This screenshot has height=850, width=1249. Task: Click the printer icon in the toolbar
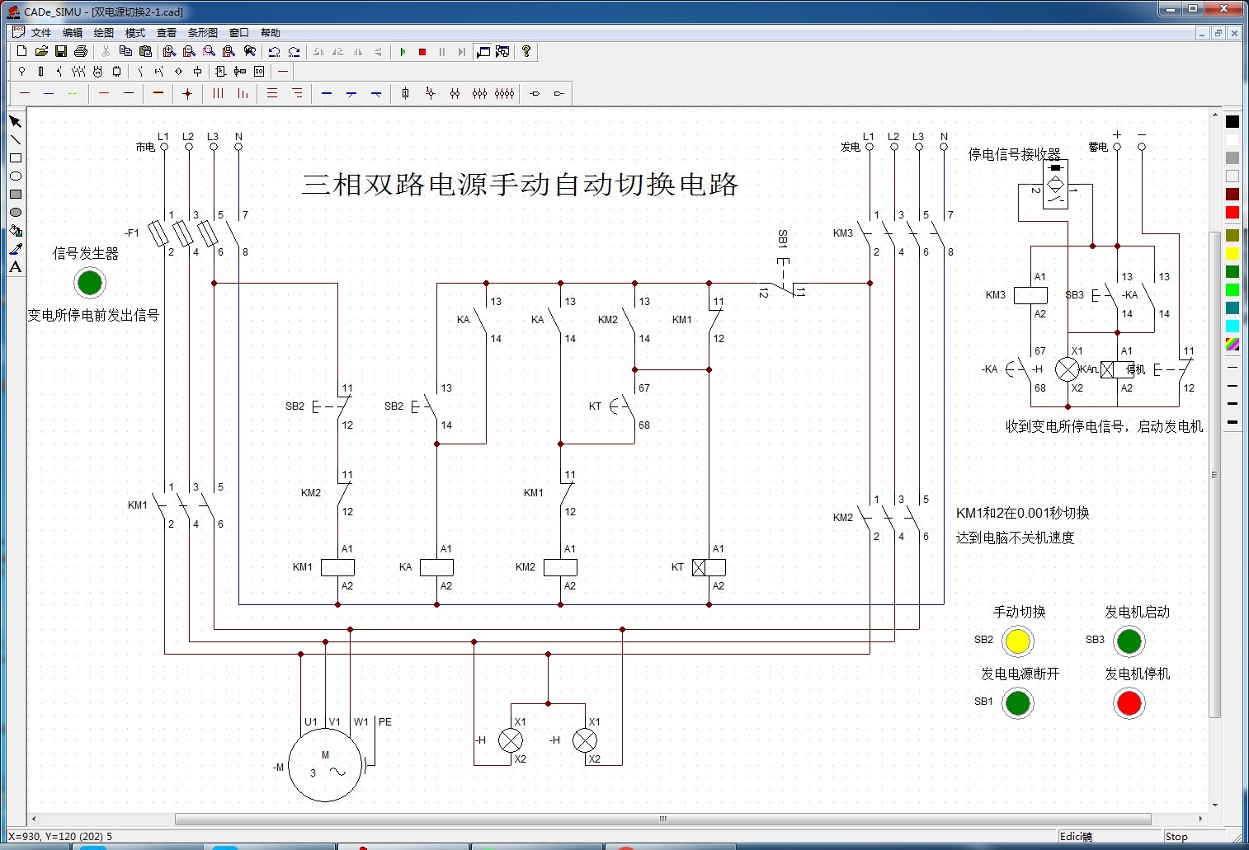[80, 51]
